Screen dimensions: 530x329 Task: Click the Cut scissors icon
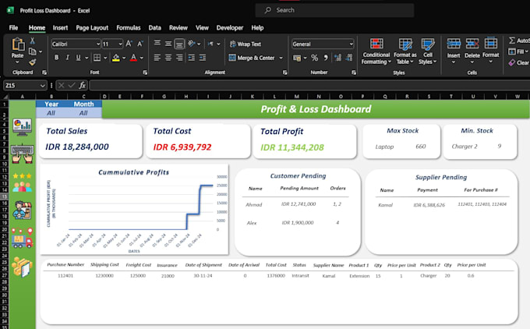[x=33, y=41]
